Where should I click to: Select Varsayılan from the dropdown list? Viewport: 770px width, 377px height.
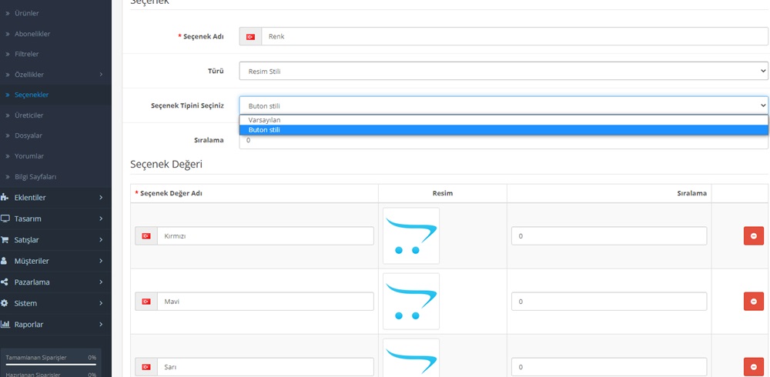coord(503,120)
